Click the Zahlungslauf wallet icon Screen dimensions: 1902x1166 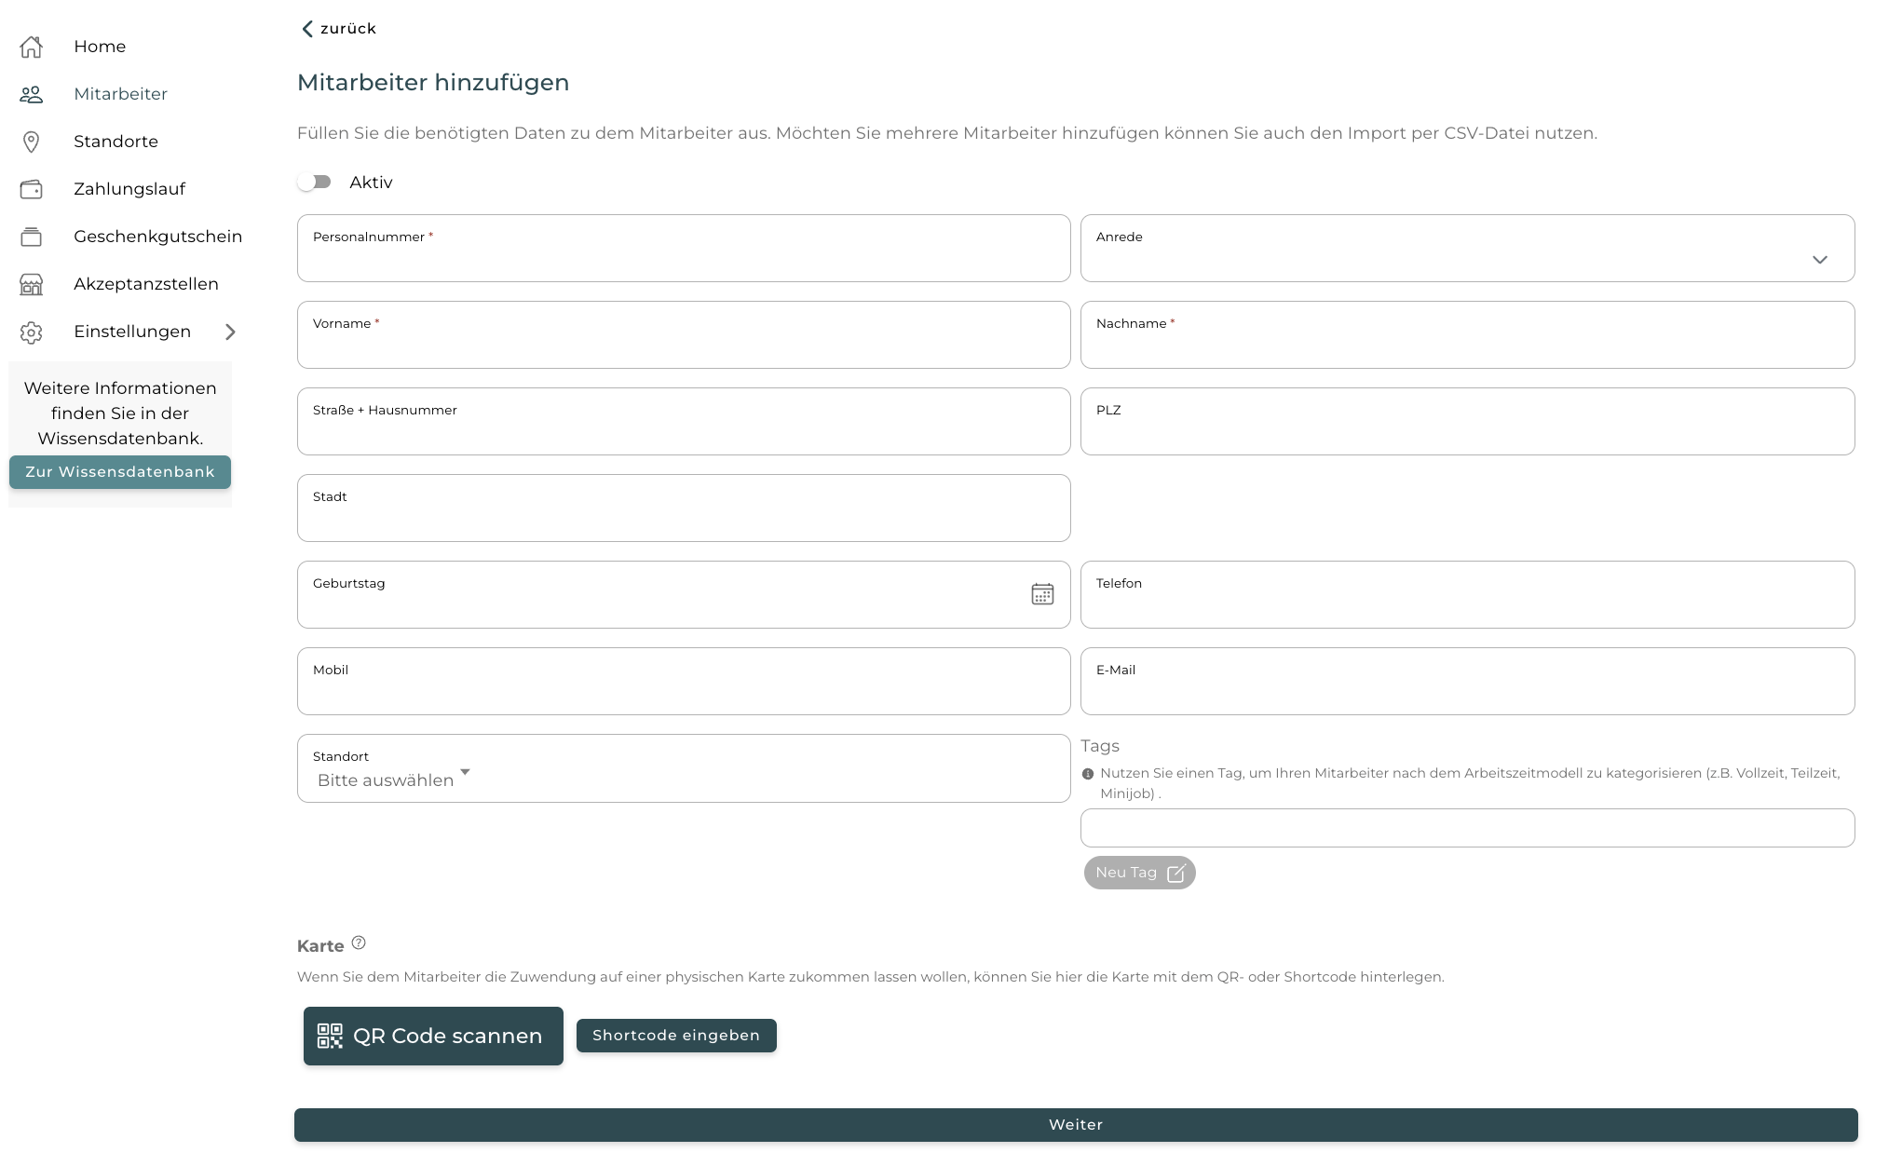31,189
